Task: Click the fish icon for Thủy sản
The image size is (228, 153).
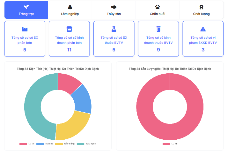Action: (114, 7)
